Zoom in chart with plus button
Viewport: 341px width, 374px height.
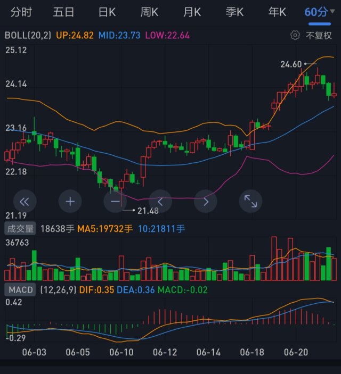pyautogui.click(x=70, y=202)
